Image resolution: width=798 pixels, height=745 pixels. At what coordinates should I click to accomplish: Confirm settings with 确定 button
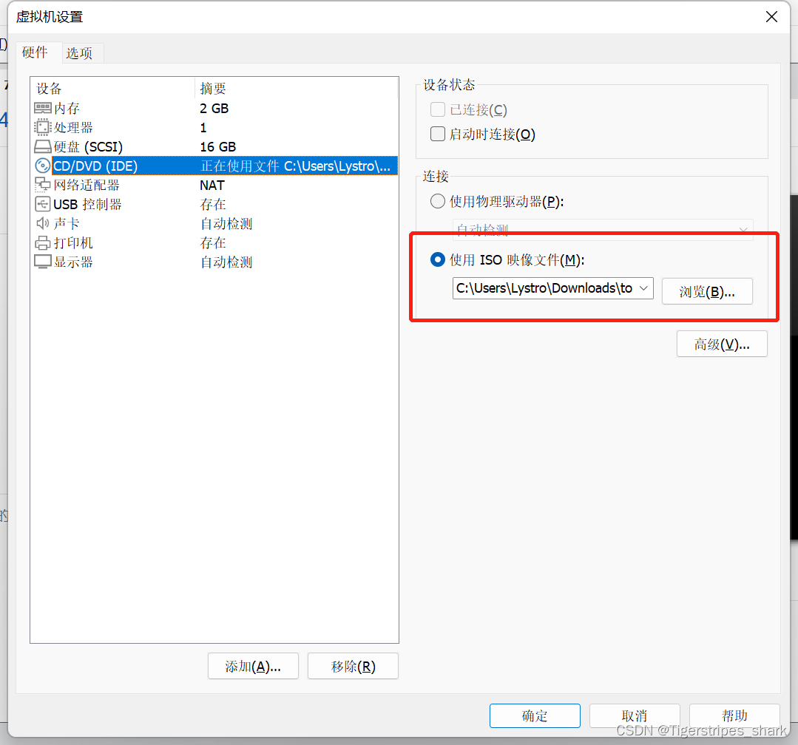pyautogui.click(x=535, y=715)
